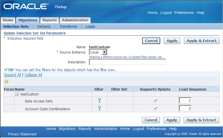The image size is (223, 138).
Task: Select the Account Code Combinations row name
Action: 47,109
